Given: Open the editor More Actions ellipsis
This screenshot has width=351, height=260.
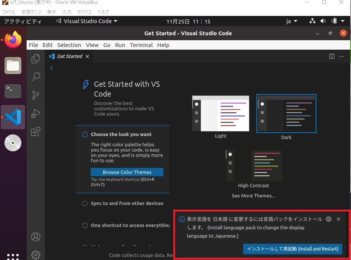Looking at the screenshot, I should coord(342,56).
